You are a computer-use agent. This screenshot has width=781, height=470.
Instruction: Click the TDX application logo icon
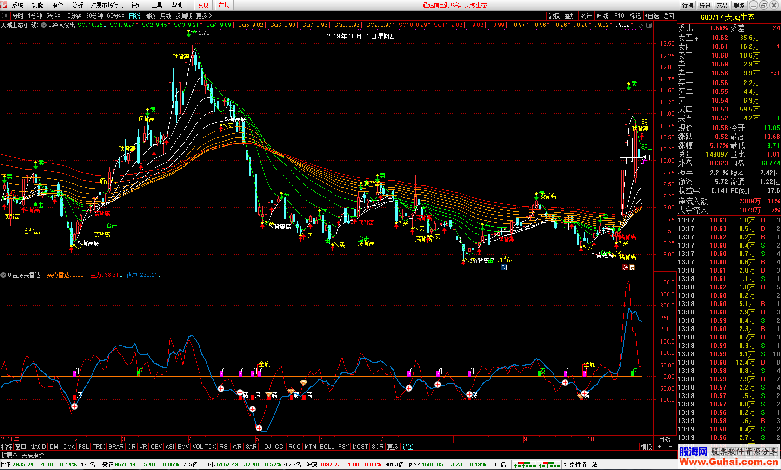pos(4,5)
